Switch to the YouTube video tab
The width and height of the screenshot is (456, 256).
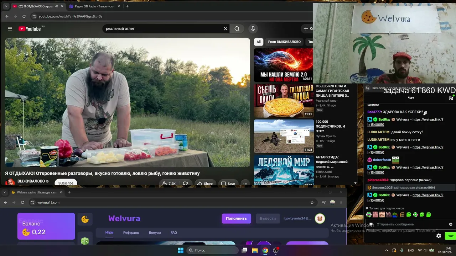coord(37,6)
